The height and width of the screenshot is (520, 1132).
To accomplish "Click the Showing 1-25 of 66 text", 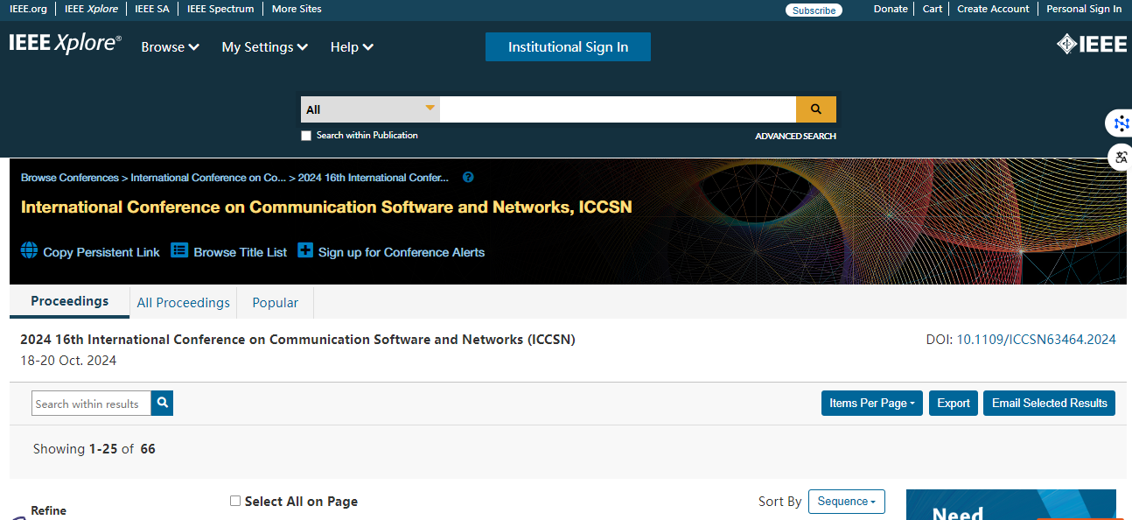I will coord(94,449).
